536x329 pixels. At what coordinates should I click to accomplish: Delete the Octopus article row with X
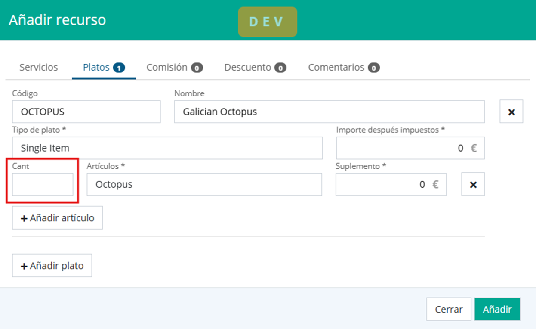[473, 184]
